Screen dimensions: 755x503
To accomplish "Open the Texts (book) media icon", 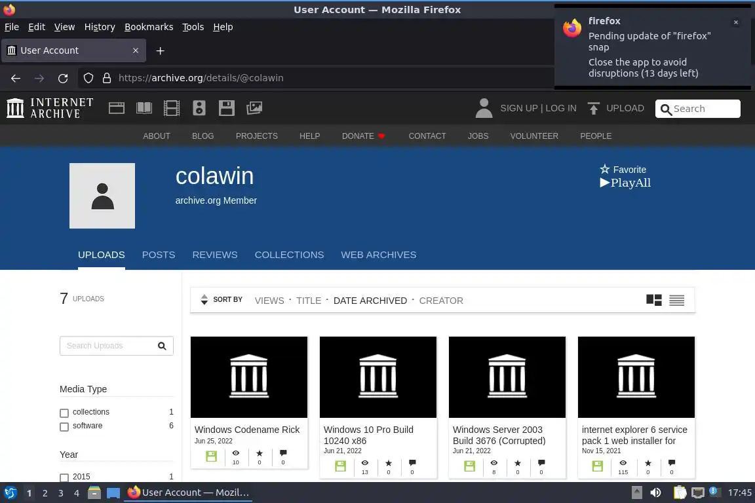I will click(144, 108).
